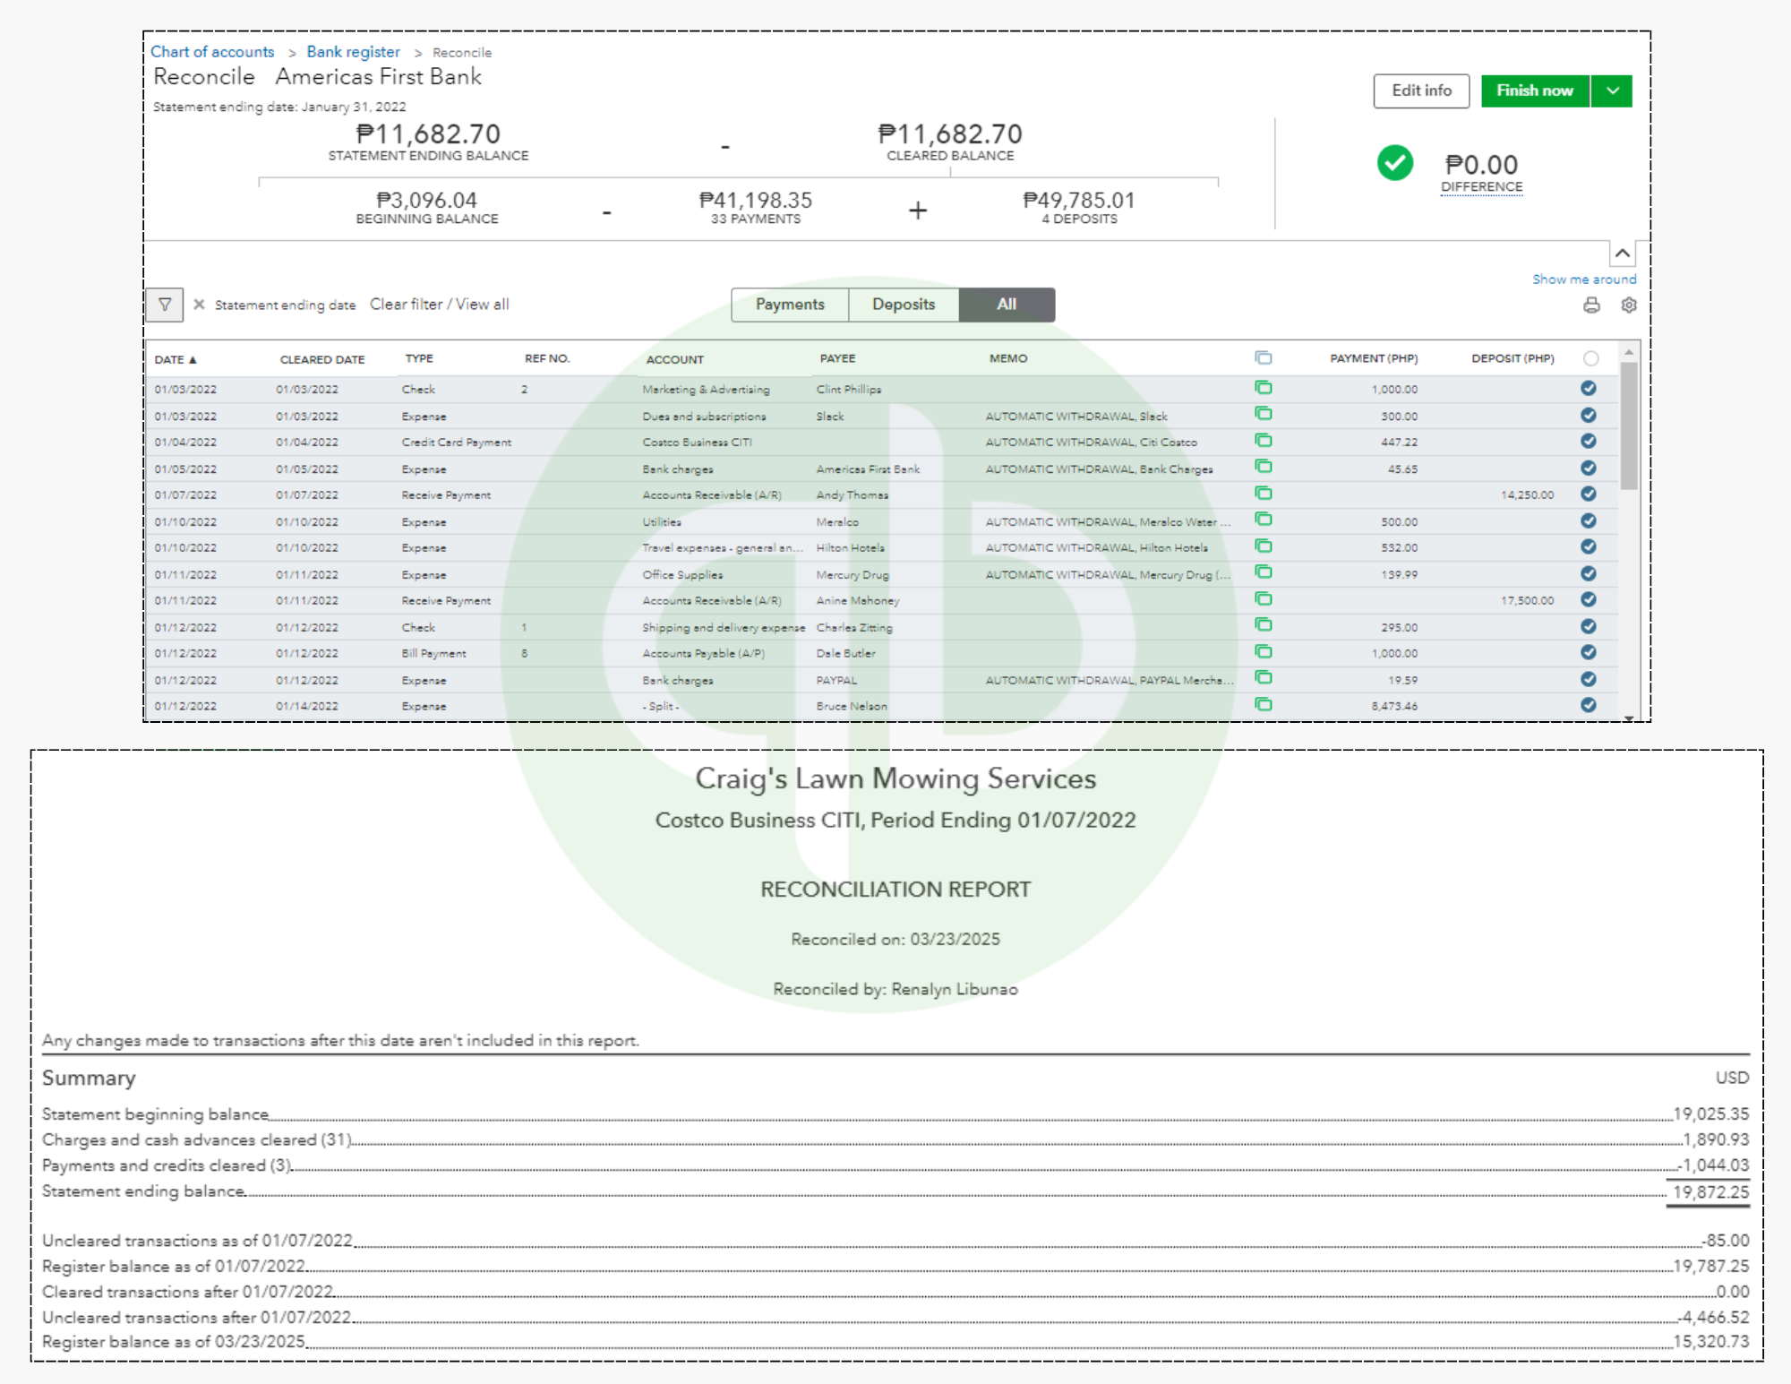The height and width of the screenshot is (1384, 1791).
Task: Open Finish now dropdown arrow
Action: click(1612, 90)
